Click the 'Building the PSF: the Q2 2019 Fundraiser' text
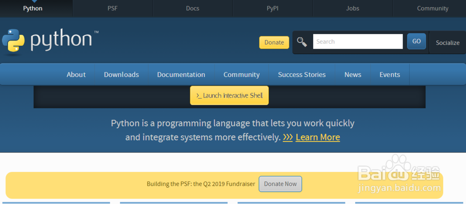Image resolution: width=466 pixels, height=204 pixels. click(x=201, y=184)
